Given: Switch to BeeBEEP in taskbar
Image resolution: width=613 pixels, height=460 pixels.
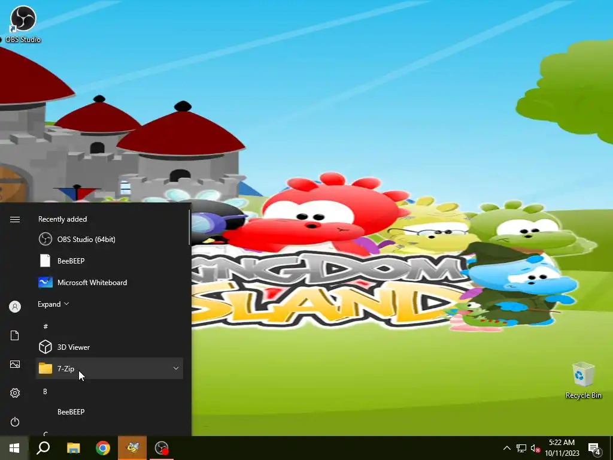Looking at the screenshot, I should [x=132, y=448].
